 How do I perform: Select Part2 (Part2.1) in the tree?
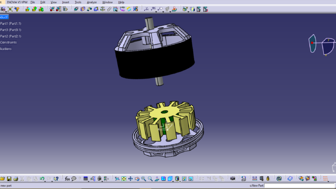(x=11, y=36)
